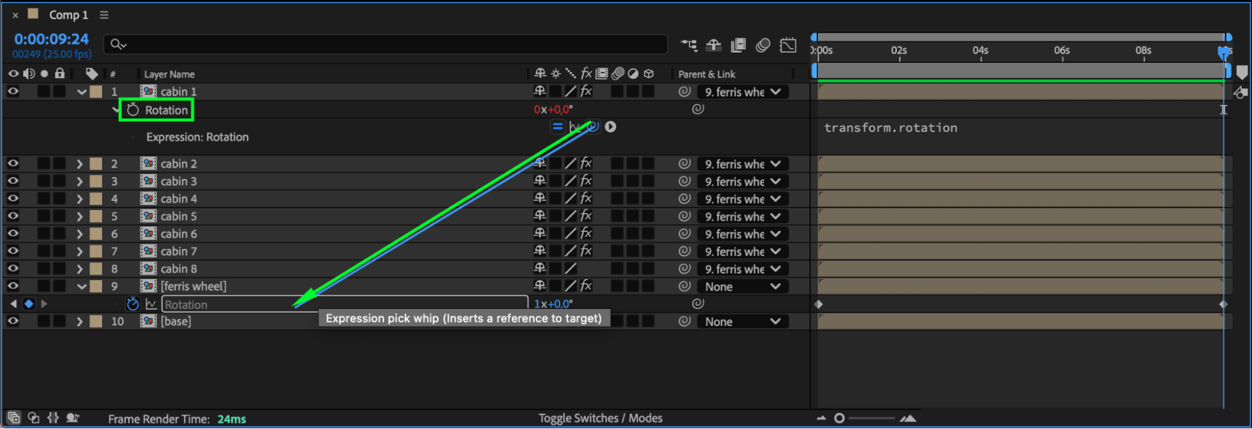Image resolution: width=1252 pixels, height=429 pixels.
Task: Click the Expression language menu play icon
Action: point(611,127)
